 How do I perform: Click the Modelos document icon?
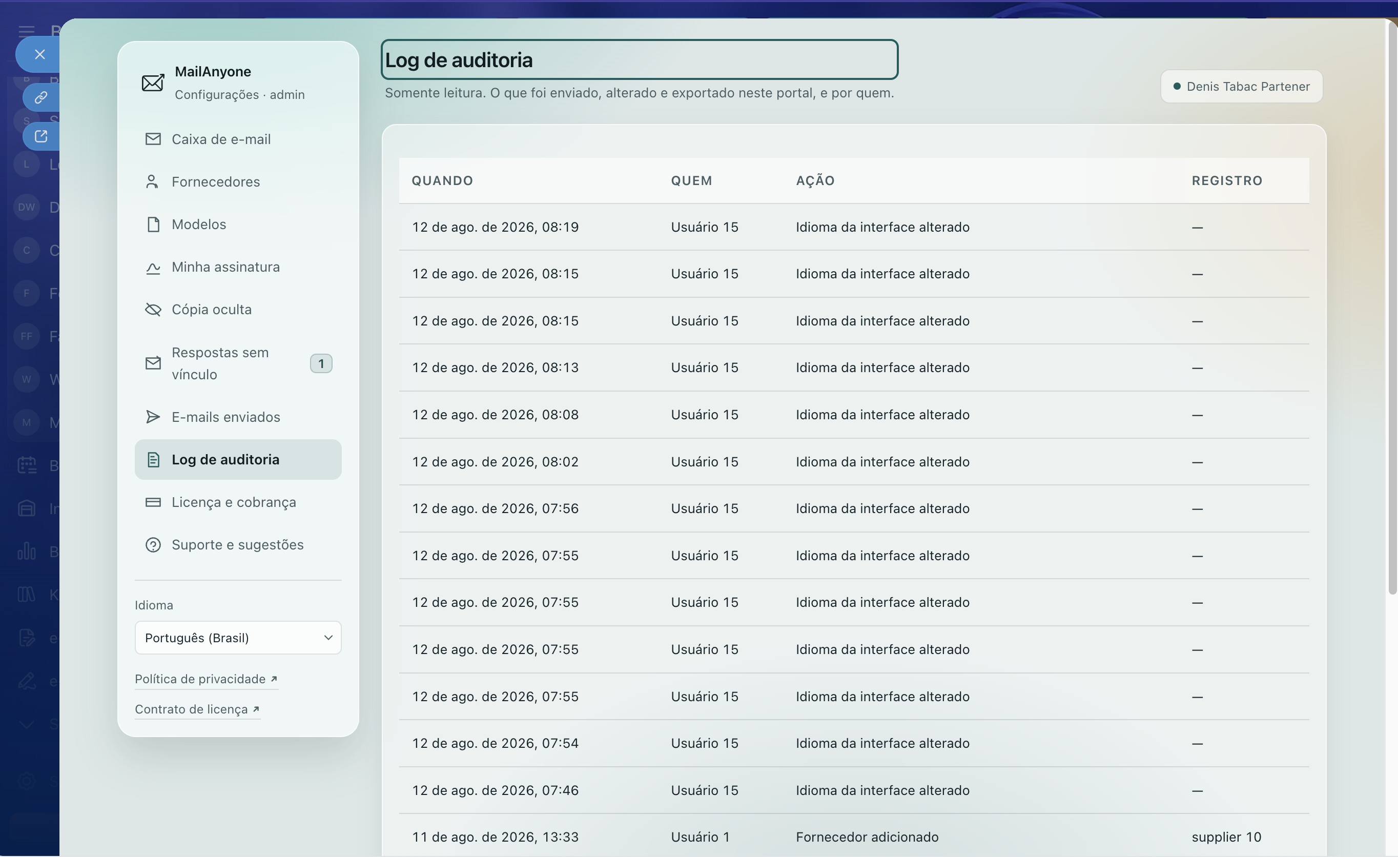click(x=153, y=224)
